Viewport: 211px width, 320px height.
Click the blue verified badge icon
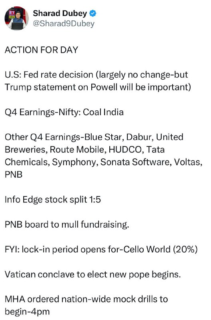pos(93,13)
